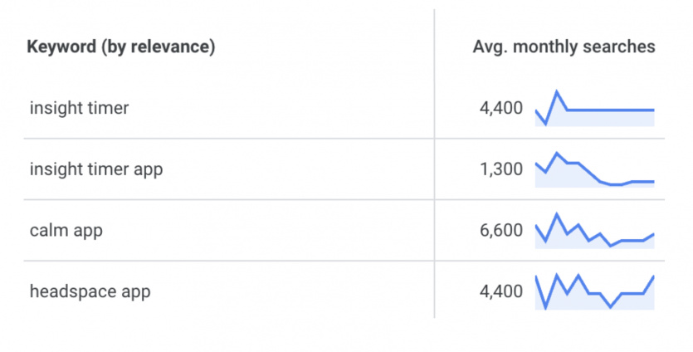Open the insight timer trend sparkline
The image size is (693, 352).
click(595, 109)
